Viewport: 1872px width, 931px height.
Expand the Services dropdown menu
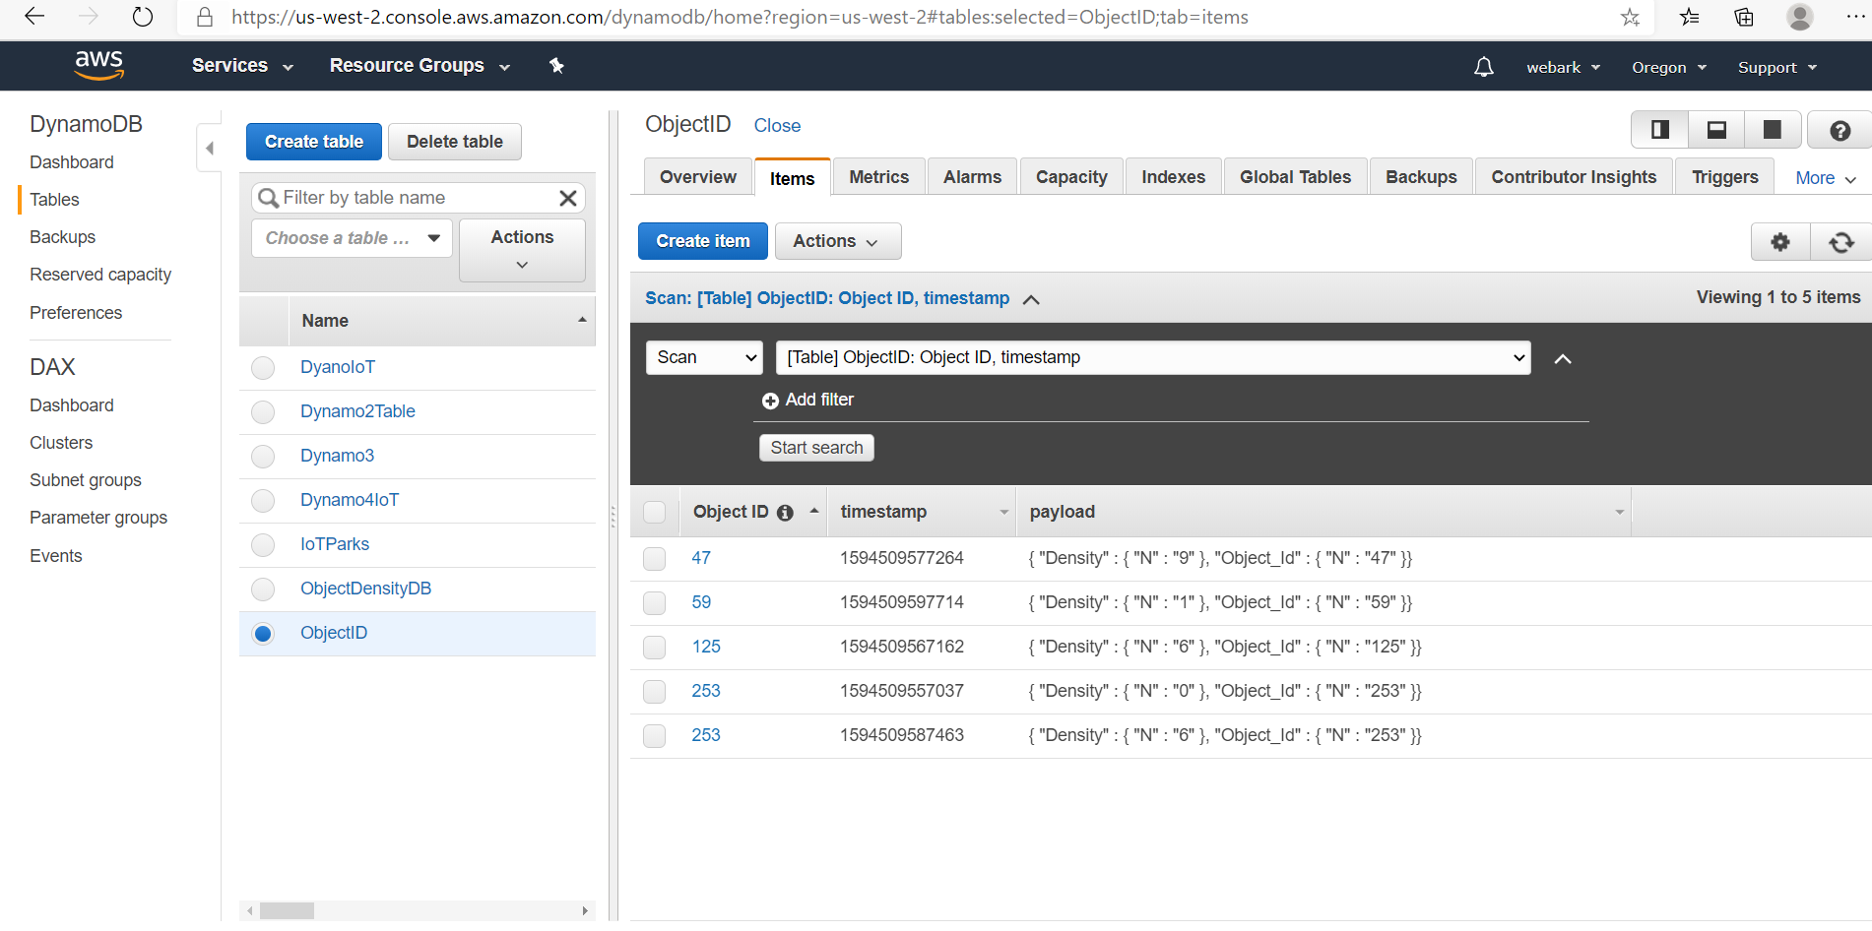pyautogui.click(x=242, y=65)
